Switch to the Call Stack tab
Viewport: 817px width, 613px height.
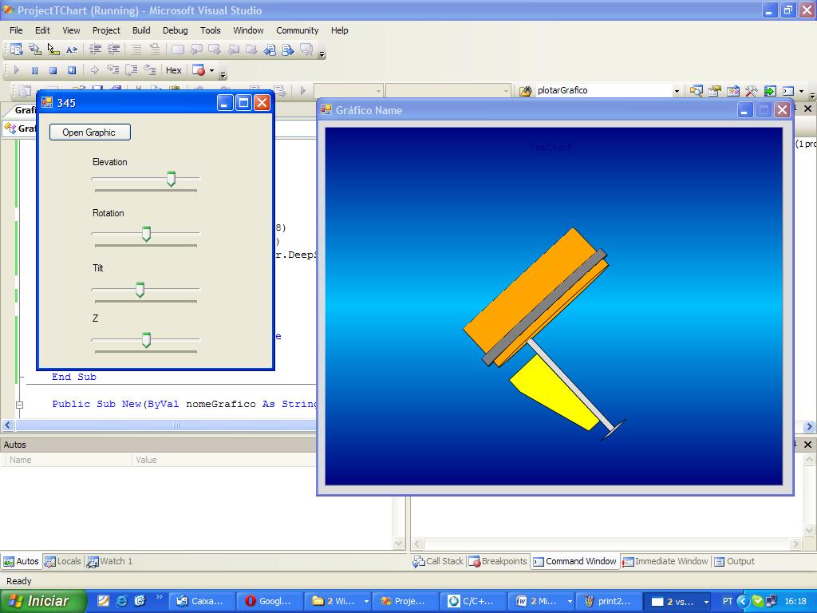coord(438,561)
